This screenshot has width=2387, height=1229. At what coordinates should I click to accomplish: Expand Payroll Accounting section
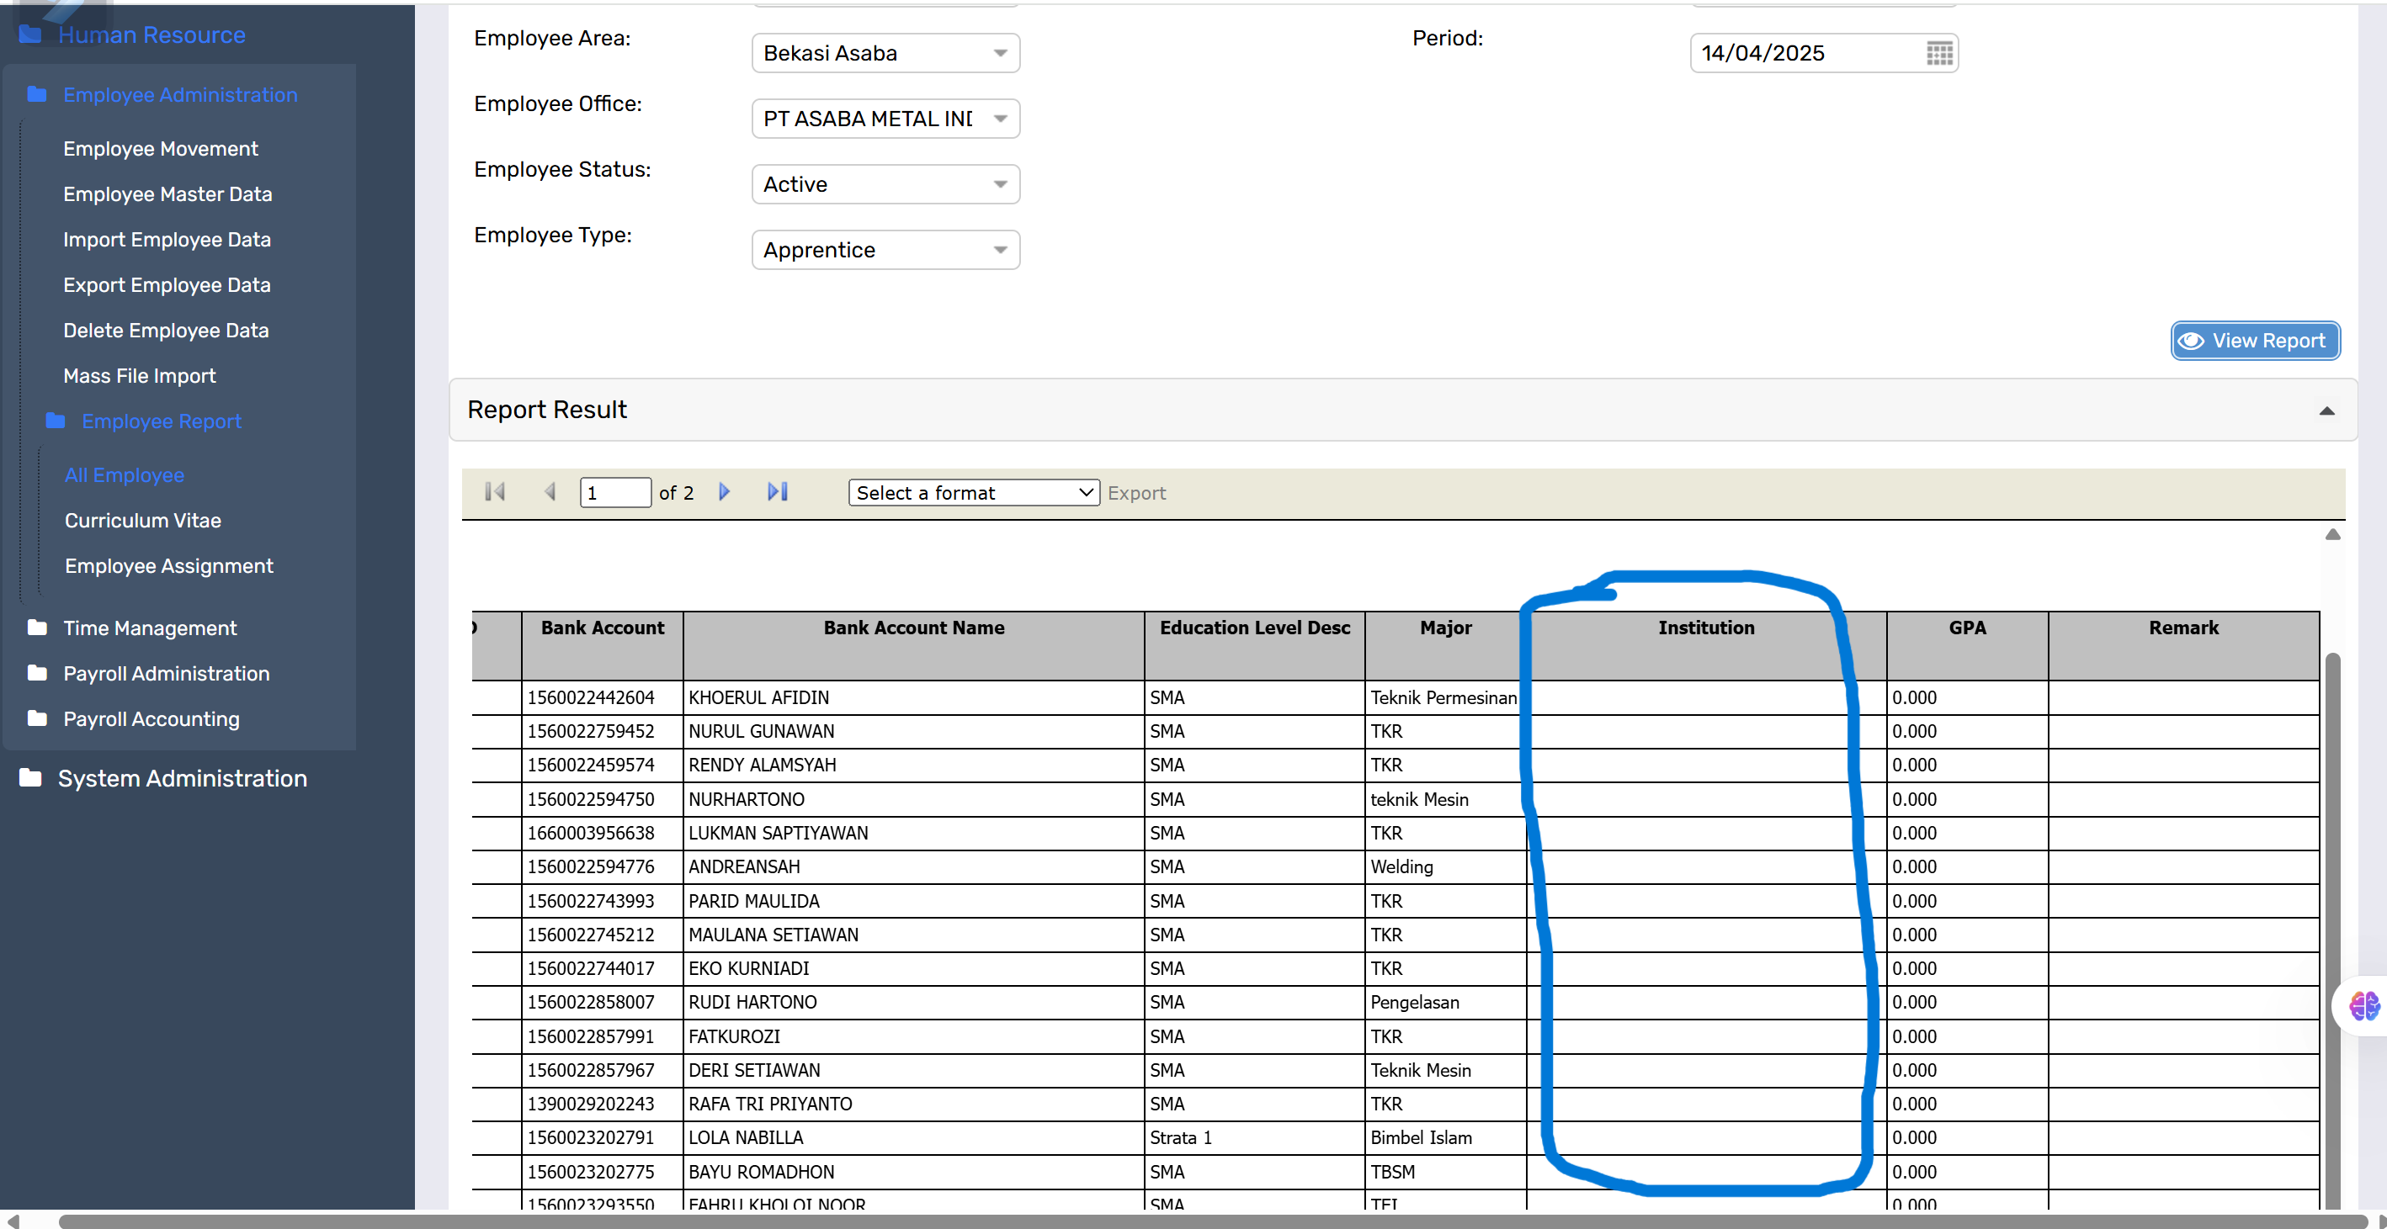[x=151, y=718]
